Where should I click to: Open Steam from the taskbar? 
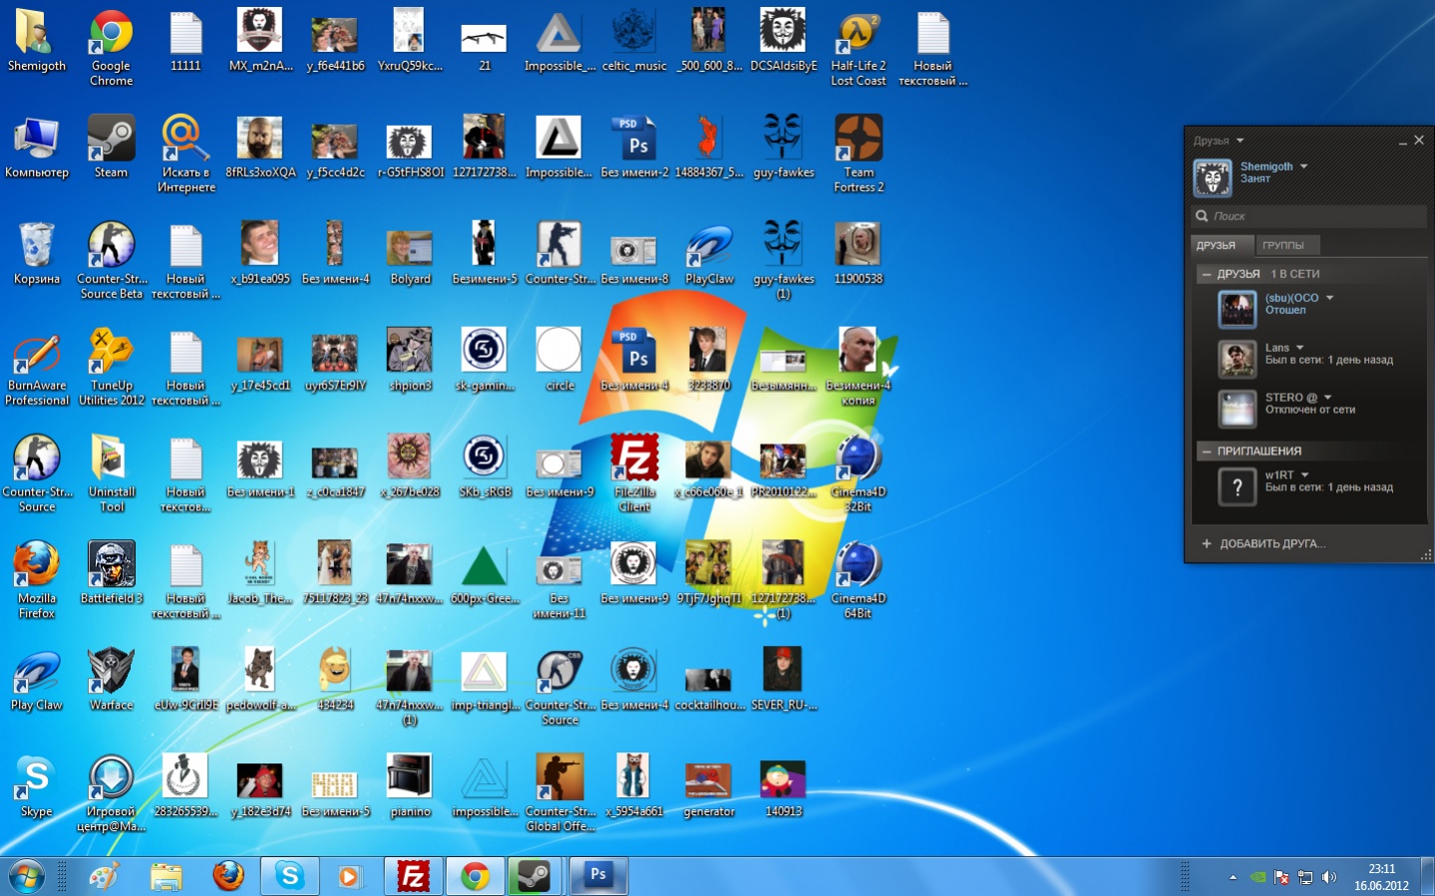point(534,876)
